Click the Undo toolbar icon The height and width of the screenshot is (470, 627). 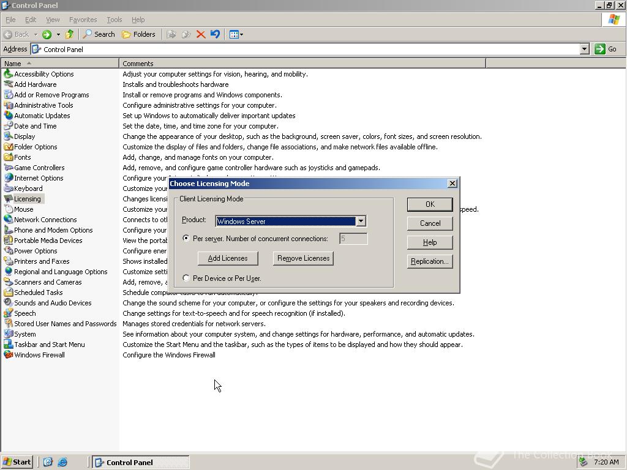tap(215, 34)
